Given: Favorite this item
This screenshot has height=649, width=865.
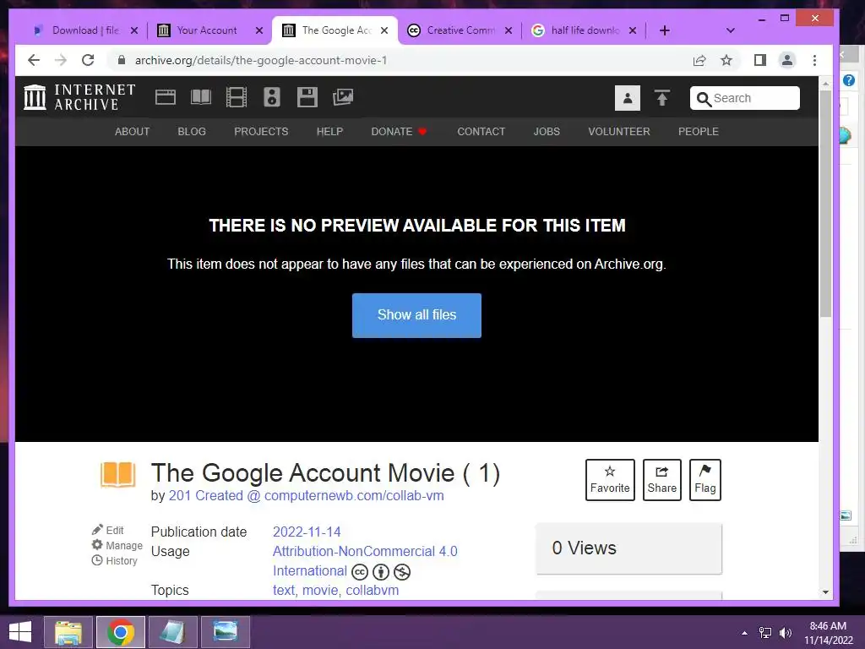Looking at the screenshot, I should tap(610, 480).
